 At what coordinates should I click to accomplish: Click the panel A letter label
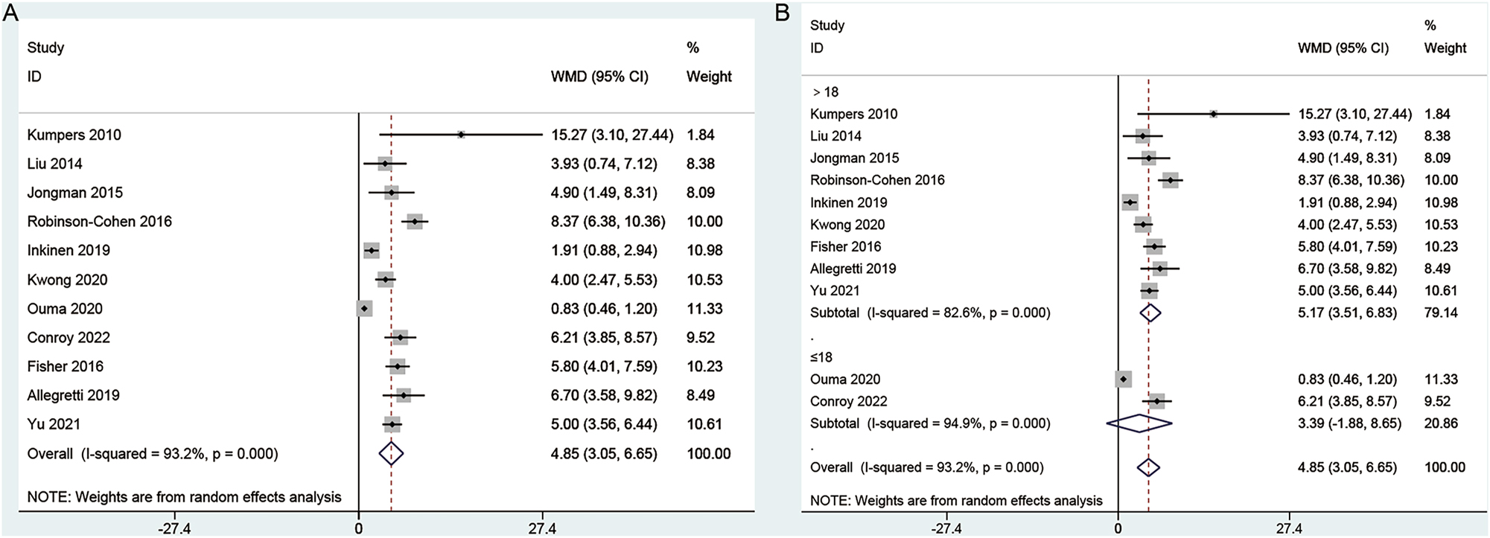(10, 13)
